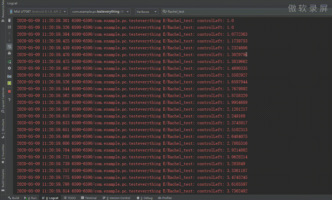The image size is (332, 200).
Task: Click log line controlLeft: 2.9214802
Action: (x=132, y=150)
